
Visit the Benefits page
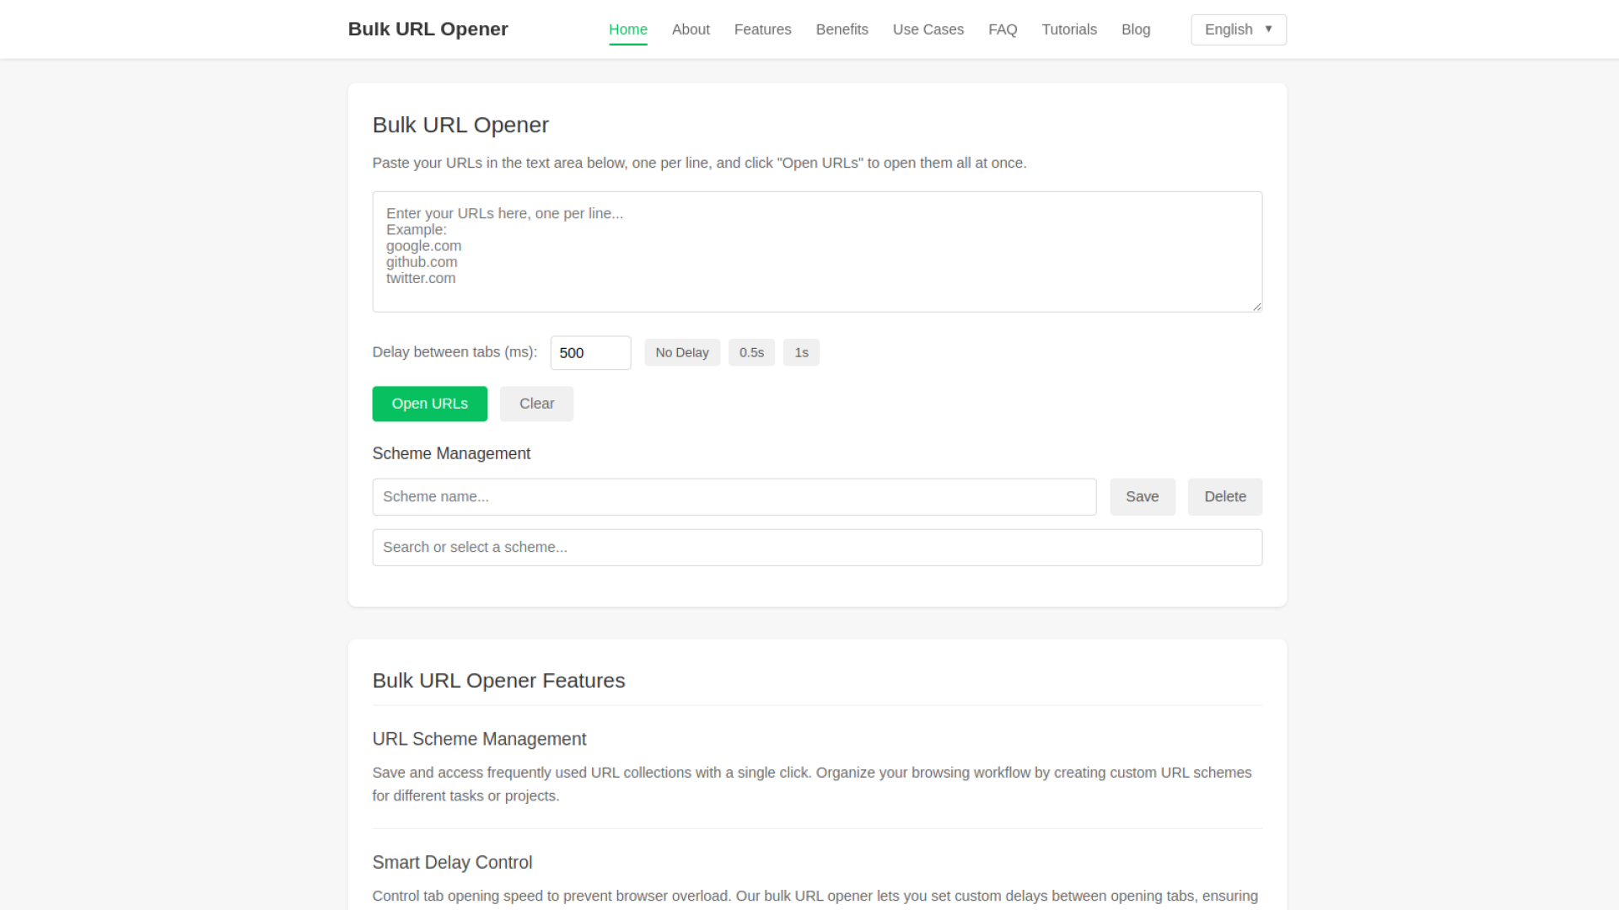842,29
